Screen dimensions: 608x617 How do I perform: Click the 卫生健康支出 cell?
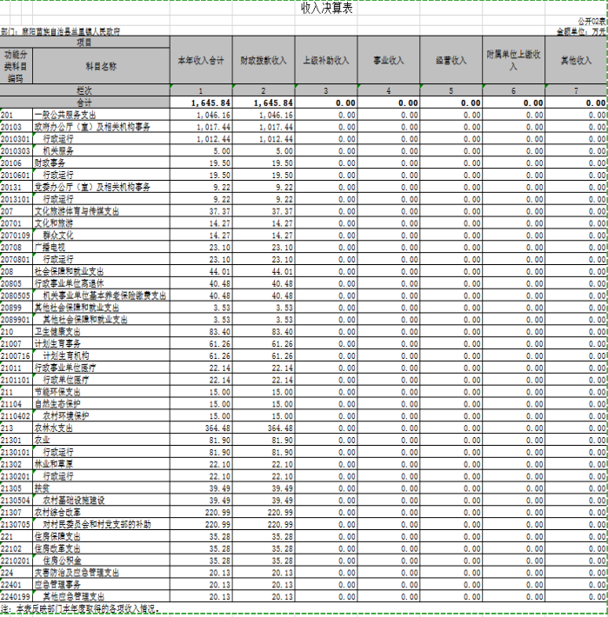click(63, 331)
